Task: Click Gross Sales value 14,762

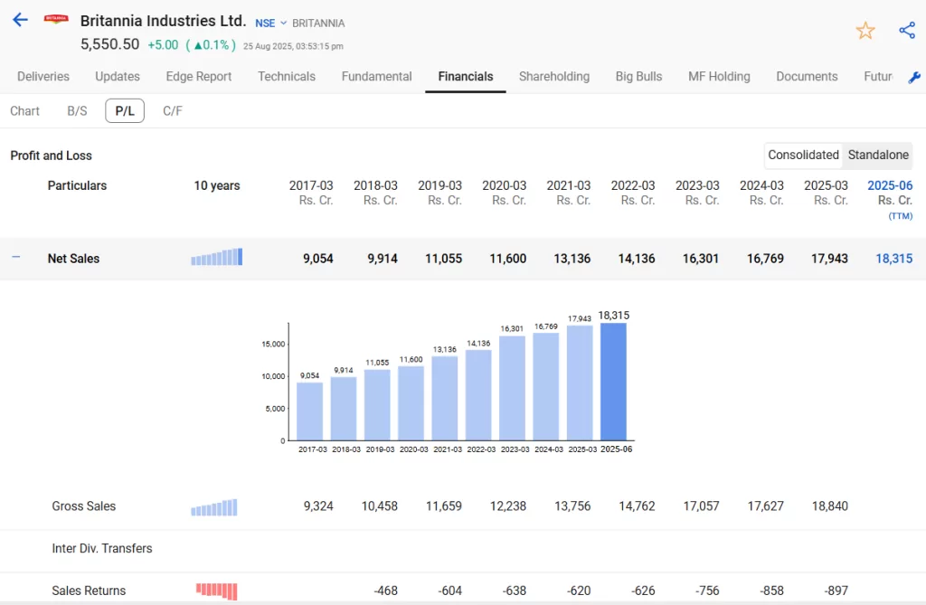Action: 637,506
